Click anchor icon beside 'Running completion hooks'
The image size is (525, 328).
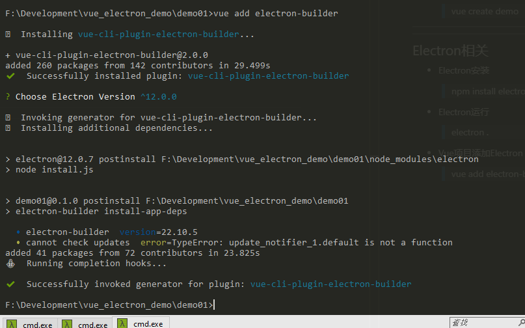10,264
